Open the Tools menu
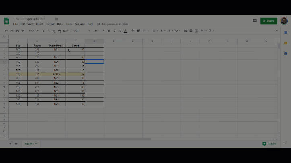 pos(69,24)
